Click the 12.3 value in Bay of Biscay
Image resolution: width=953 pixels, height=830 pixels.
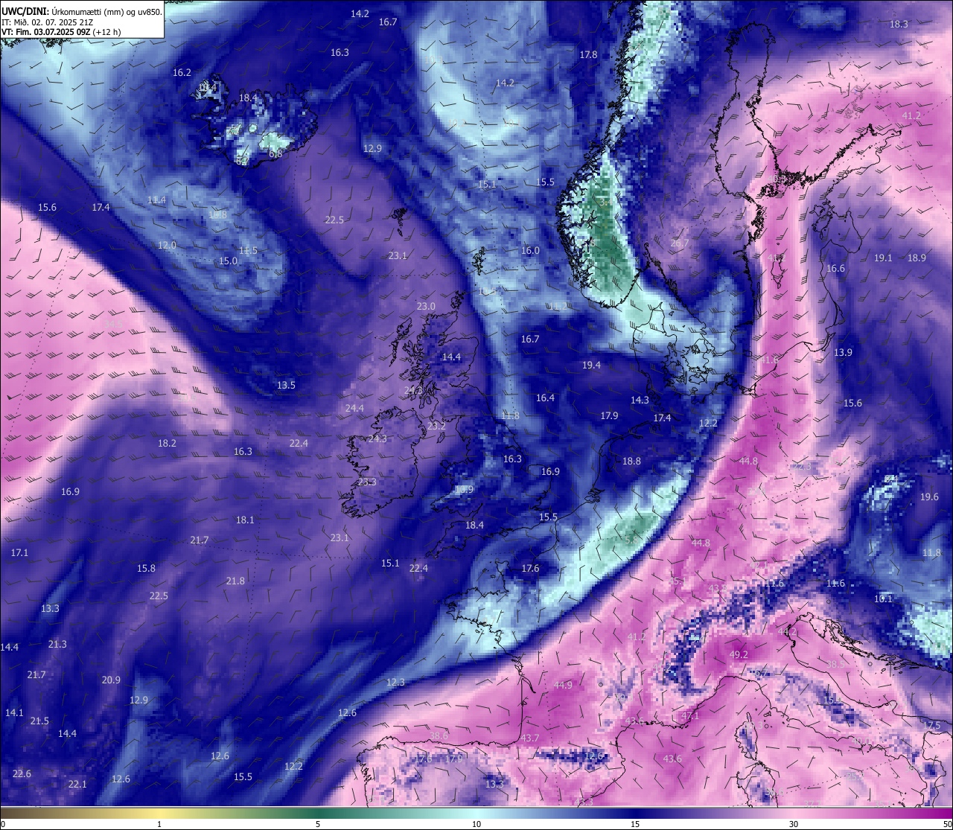tap(395, 683)
